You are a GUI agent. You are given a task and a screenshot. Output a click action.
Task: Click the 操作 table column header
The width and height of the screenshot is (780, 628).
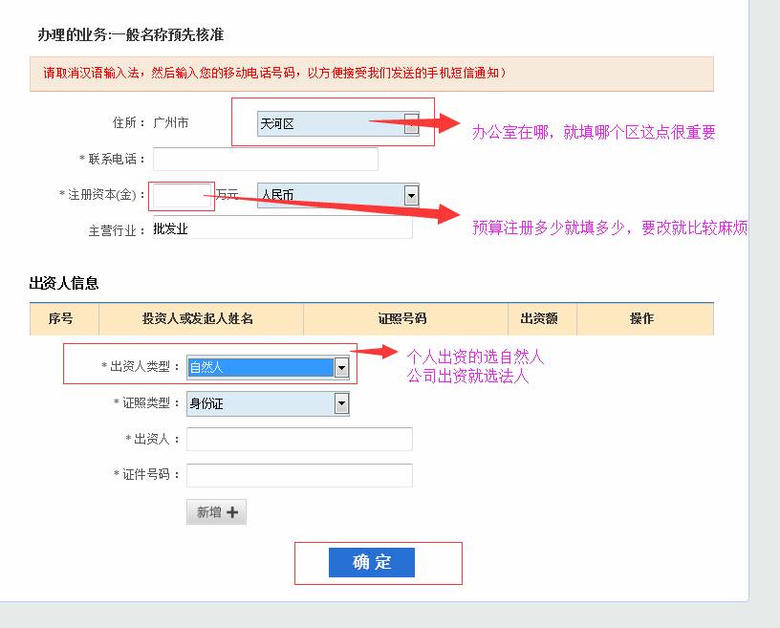644,318
